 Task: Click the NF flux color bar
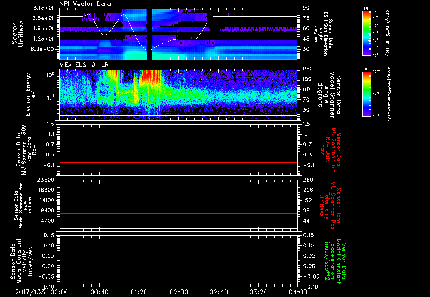click(367, 33)
